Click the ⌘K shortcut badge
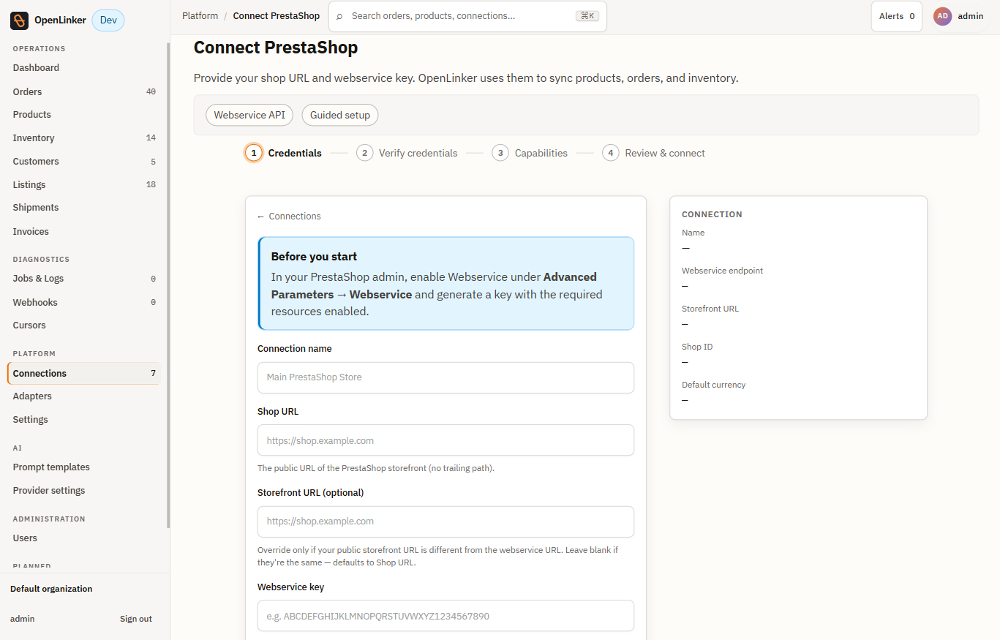 pyautogui.click(x=587, y=16)
